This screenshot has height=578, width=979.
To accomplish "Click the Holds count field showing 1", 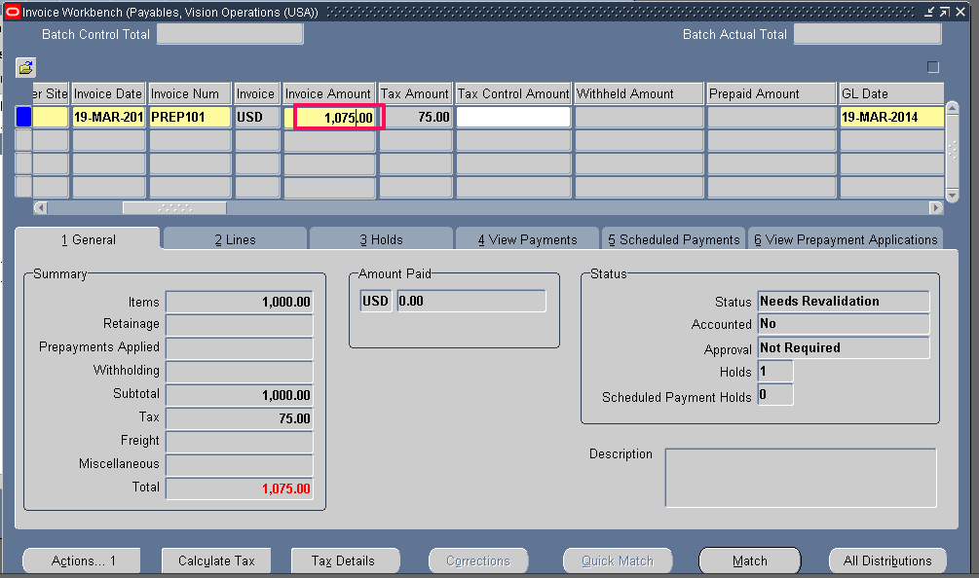I will coord(775,371).
